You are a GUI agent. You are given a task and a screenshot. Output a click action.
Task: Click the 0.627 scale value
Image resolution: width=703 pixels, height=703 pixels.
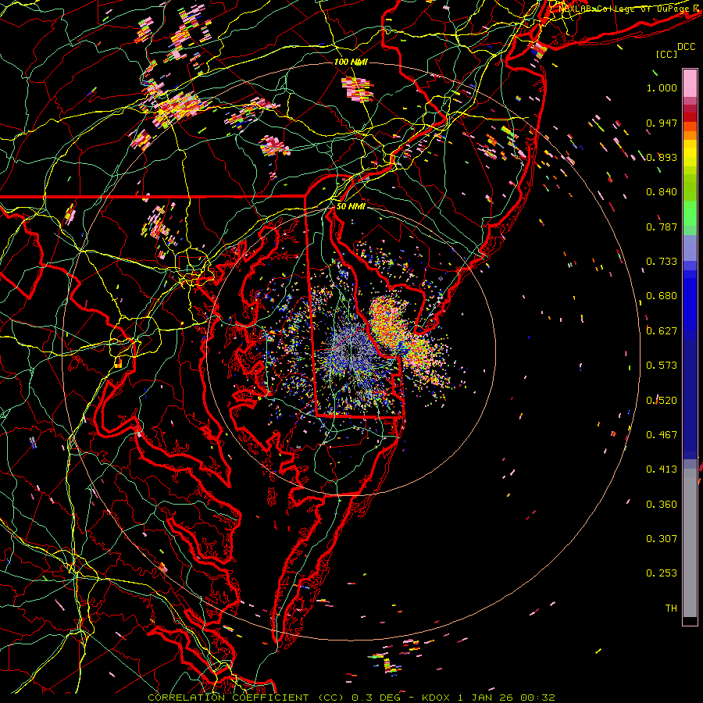662,331
